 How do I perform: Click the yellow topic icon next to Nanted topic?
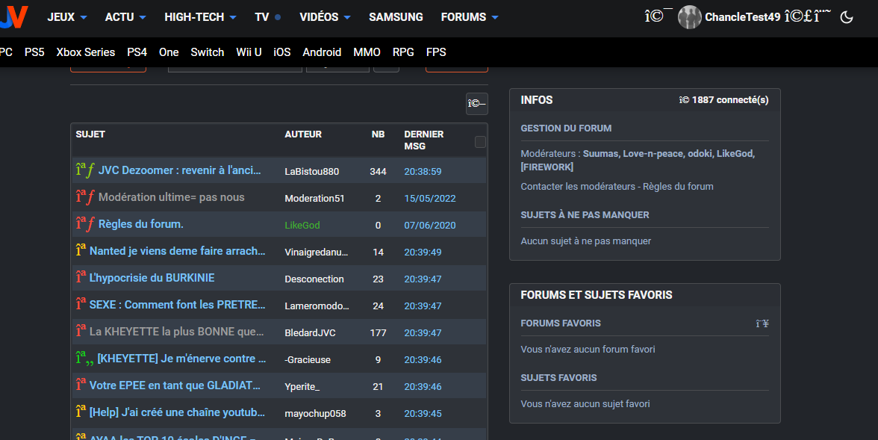click(x=81, y=251)
